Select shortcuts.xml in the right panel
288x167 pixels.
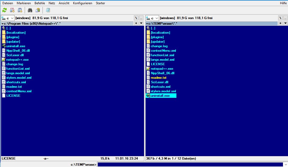(x=160, y=86)
